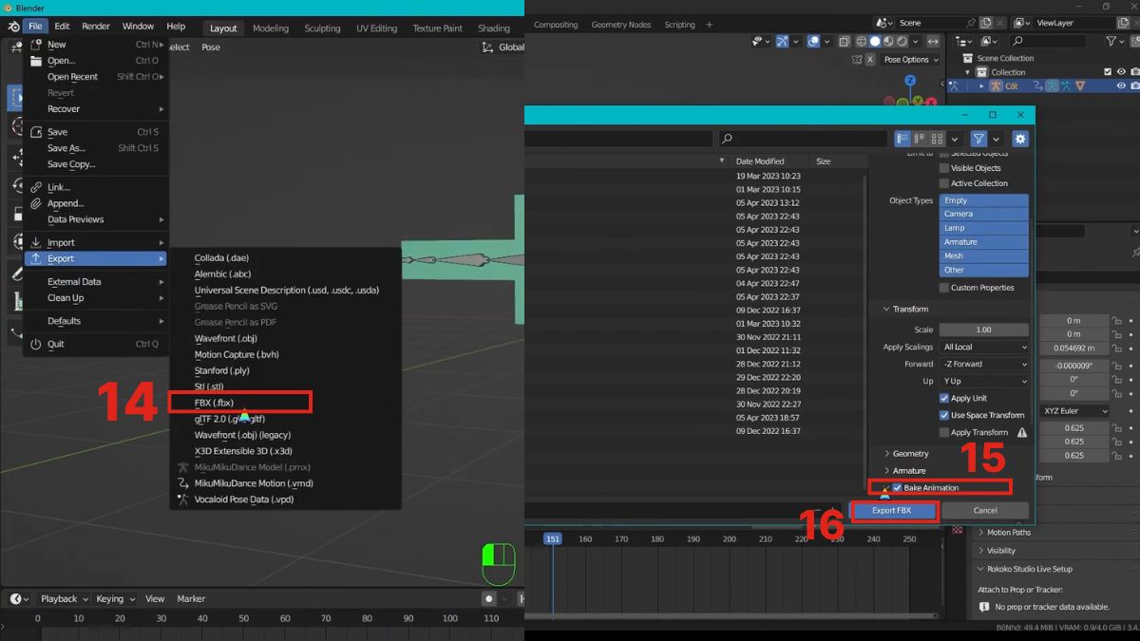
Task: Click the file browser search magnifier icon
Action: 728,139
